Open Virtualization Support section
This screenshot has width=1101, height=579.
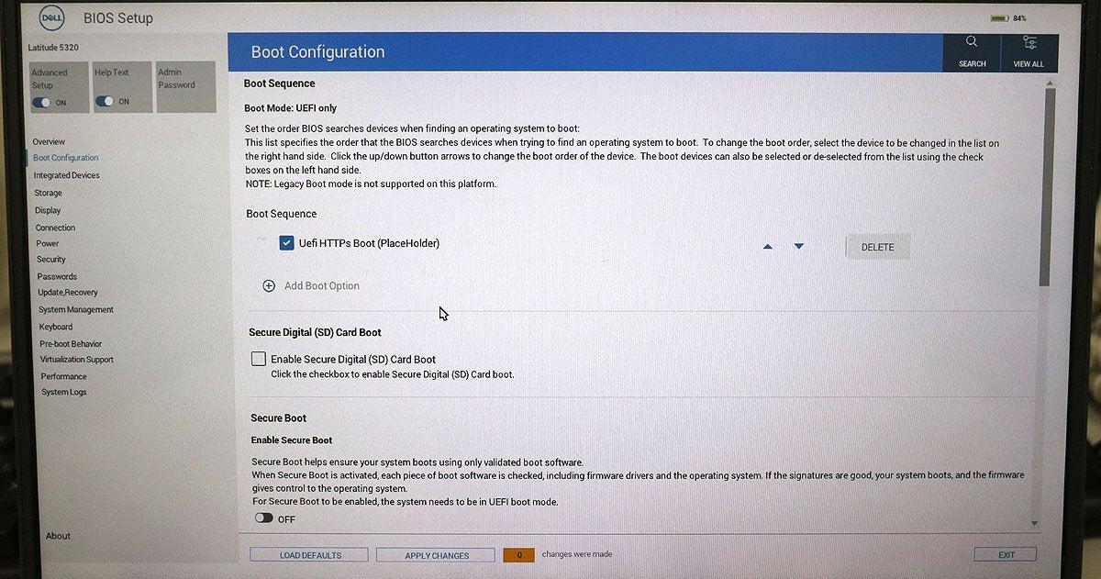coord(77,360)
